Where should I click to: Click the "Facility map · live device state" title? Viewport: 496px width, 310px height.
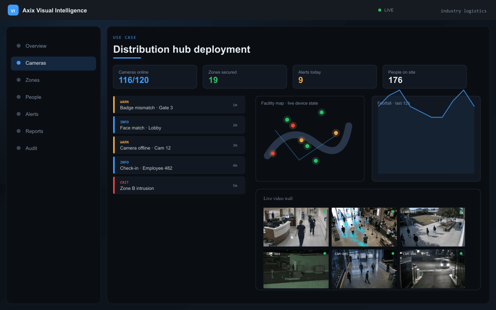click(289, 103)
